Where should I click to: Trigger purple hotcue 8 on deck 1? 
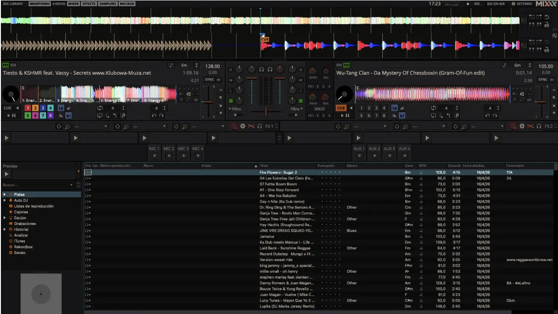(51, 115)
